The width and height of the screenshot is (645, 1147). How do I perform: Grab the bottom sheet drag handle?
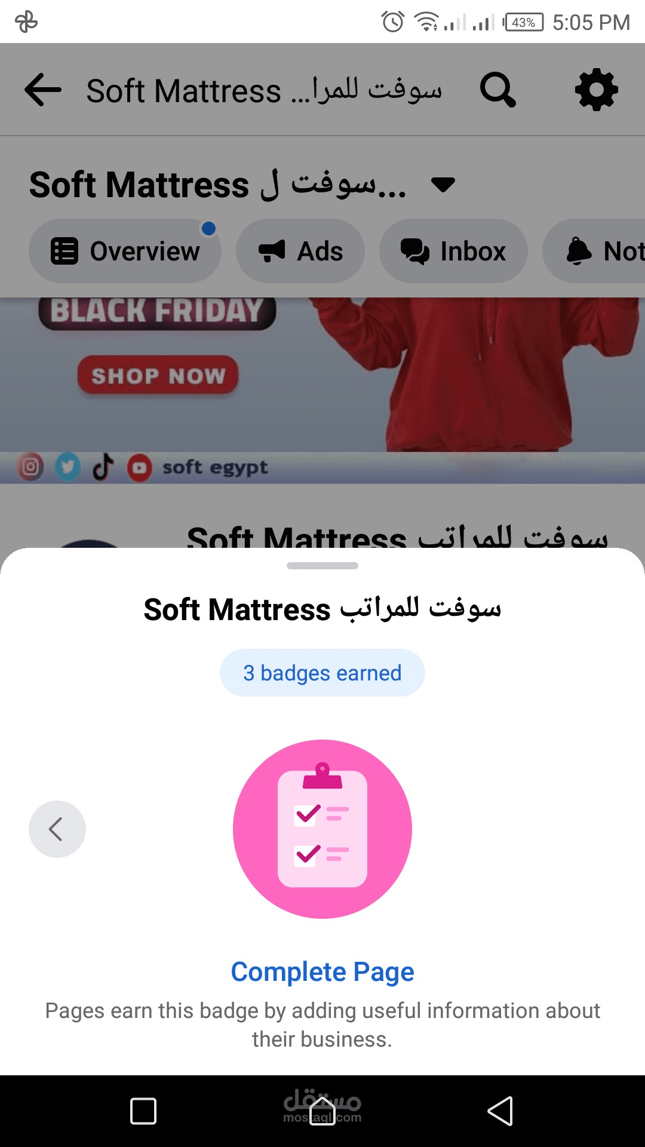click(322, 566)
